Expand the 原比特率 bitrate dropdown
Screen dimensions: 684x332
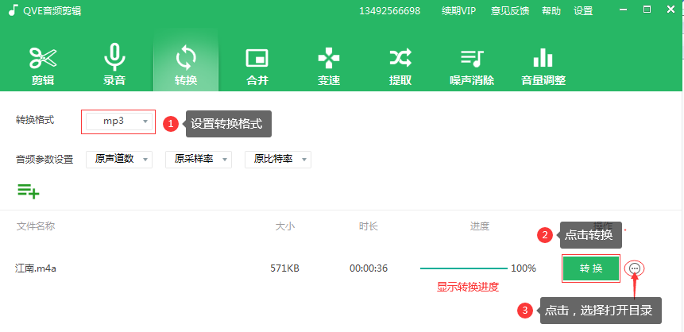point(277,160)
